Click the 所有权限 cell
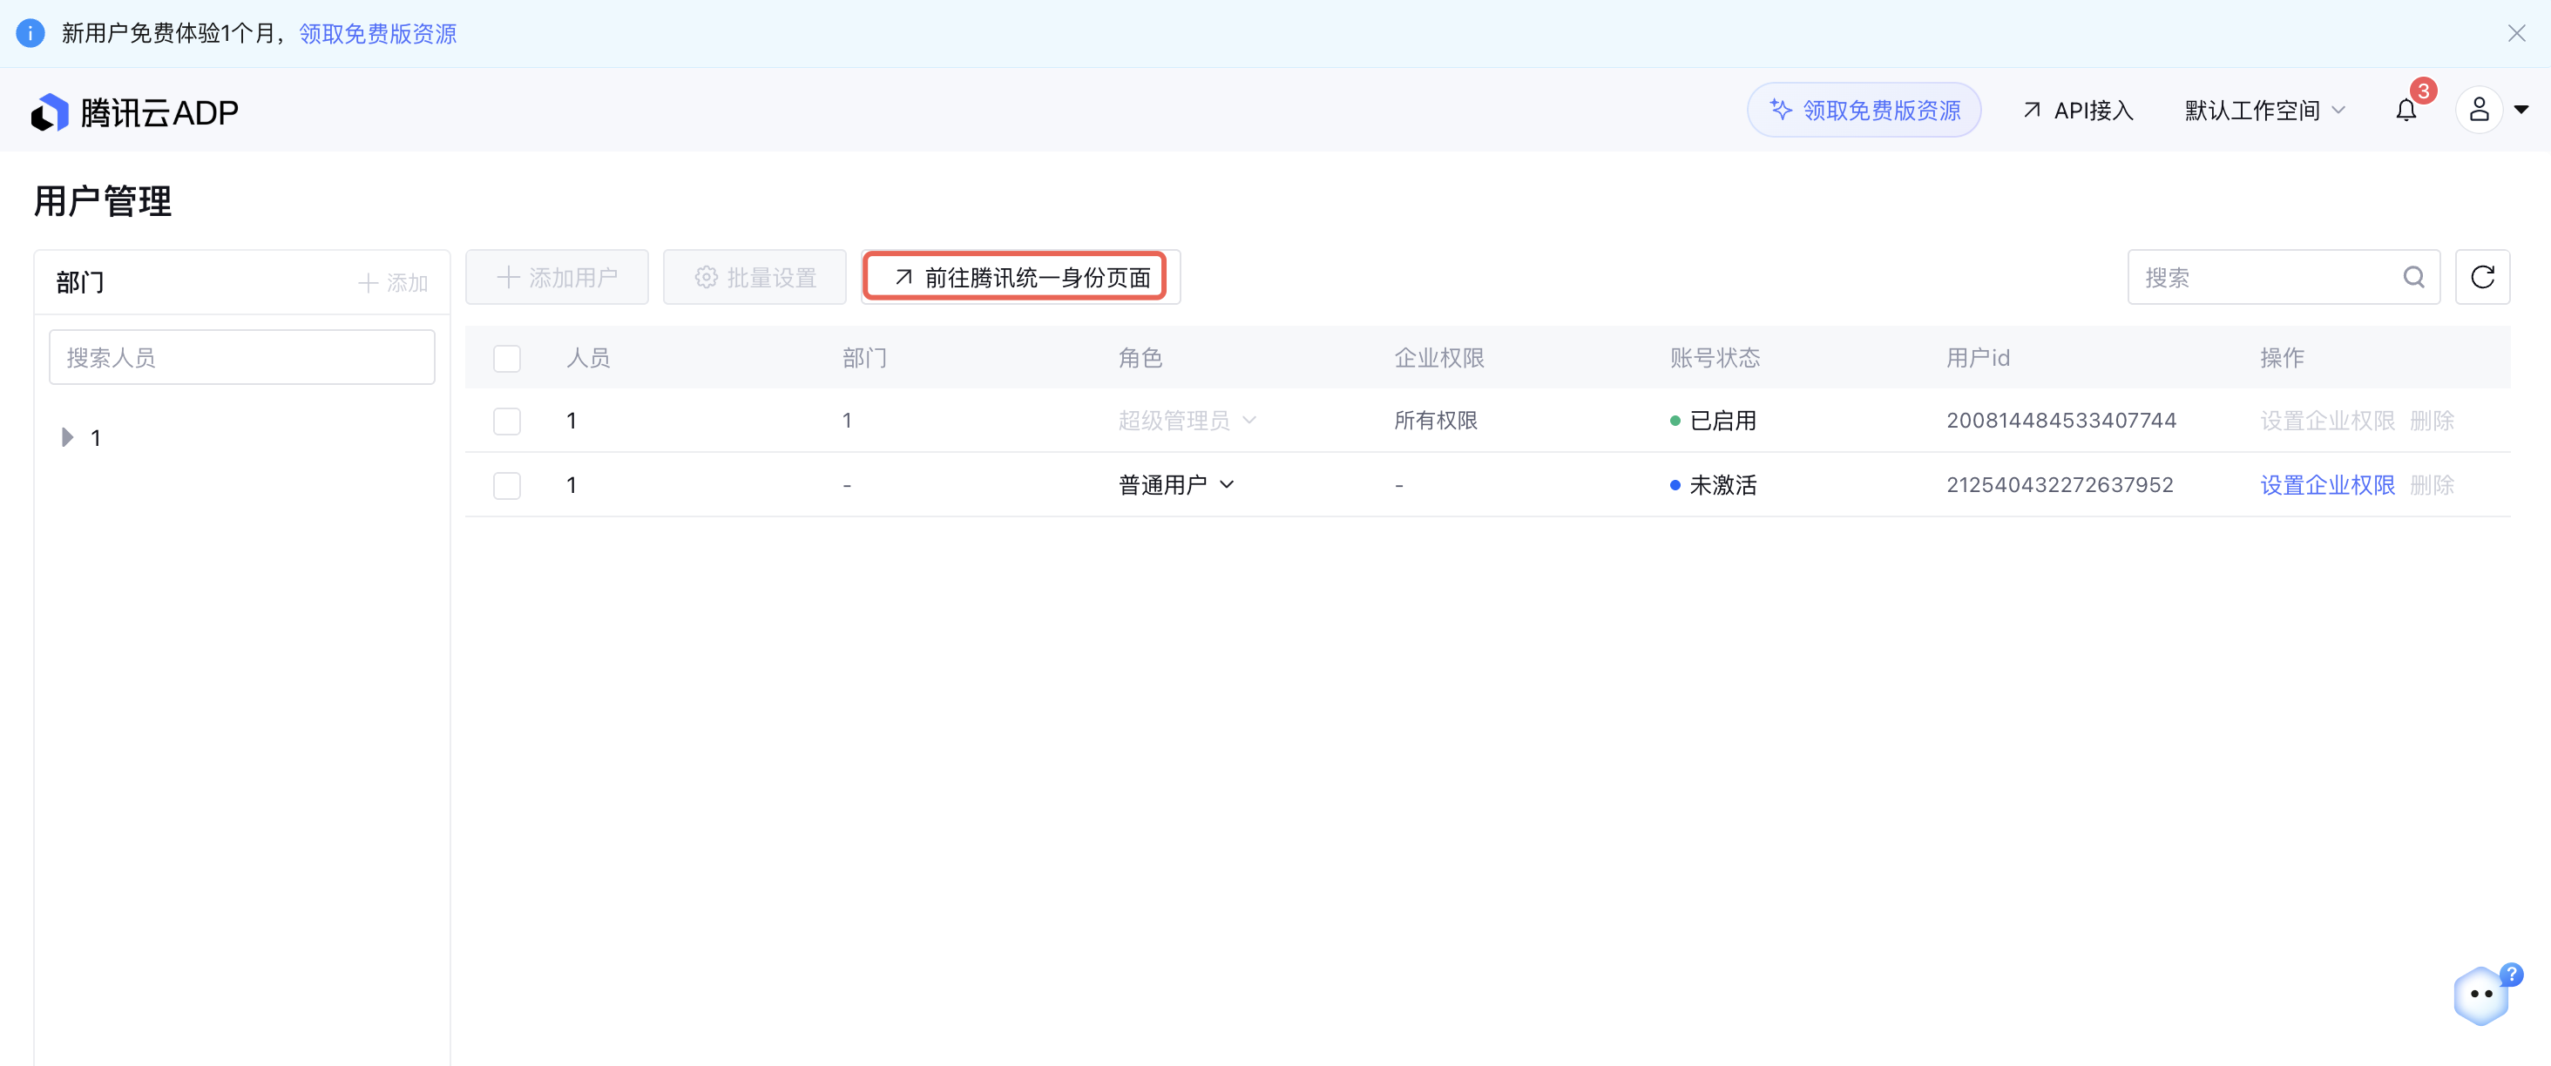 point(1436,421)
